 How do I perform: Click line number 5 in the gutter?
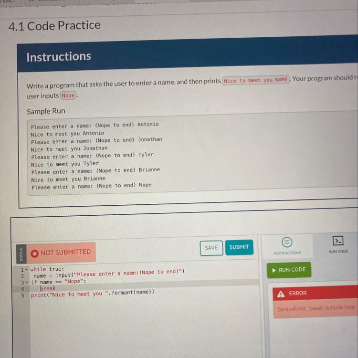(x=22, y=295)
